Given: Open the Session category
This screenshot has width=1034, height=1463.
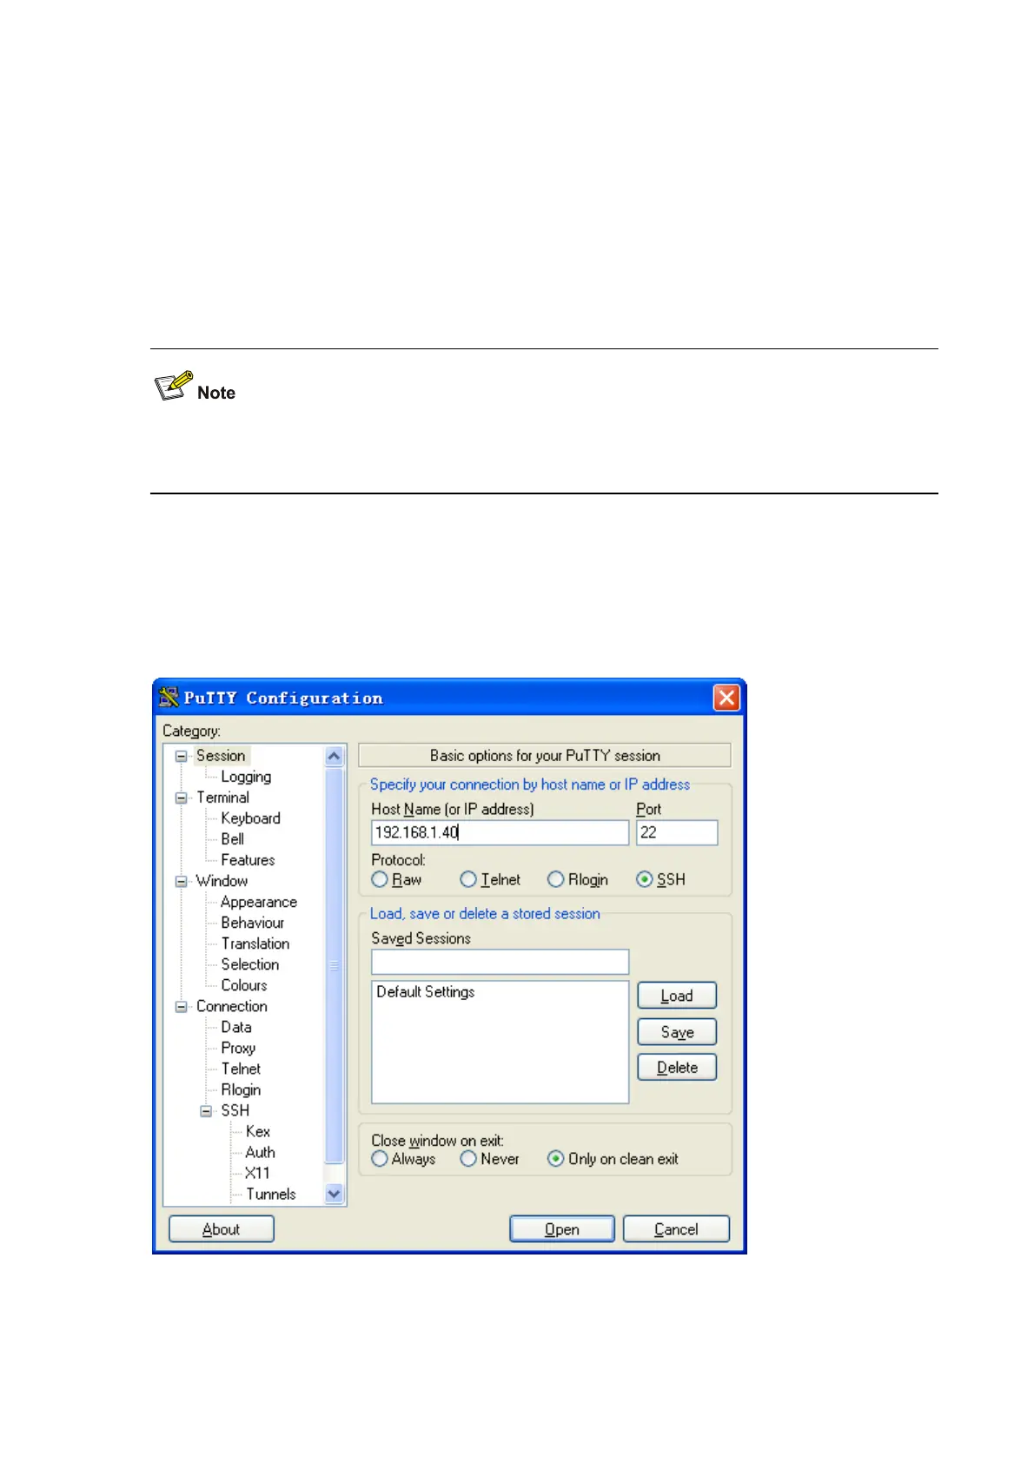Looking at the screenshot, I should point(221,756).
